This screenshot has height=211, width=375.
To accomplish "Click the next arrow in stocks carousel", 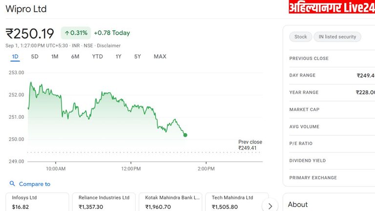I will (x=270, y=206).
